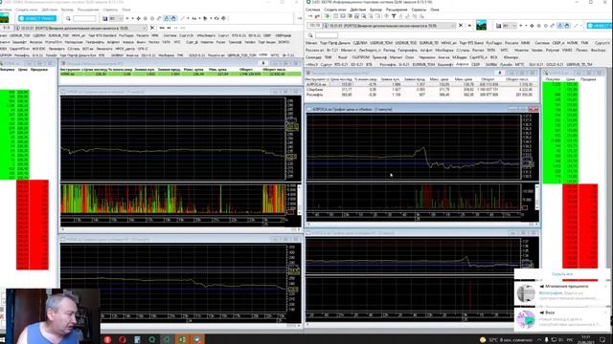
Task: Open the red Opera icon in taskbar
Action: pos(122,340)
